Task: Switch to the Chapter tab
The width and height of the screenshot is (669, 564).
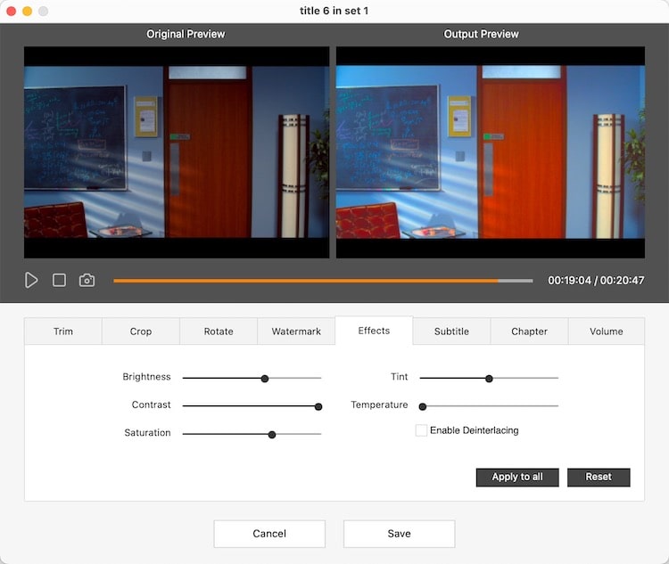Action: pos(529,331)
